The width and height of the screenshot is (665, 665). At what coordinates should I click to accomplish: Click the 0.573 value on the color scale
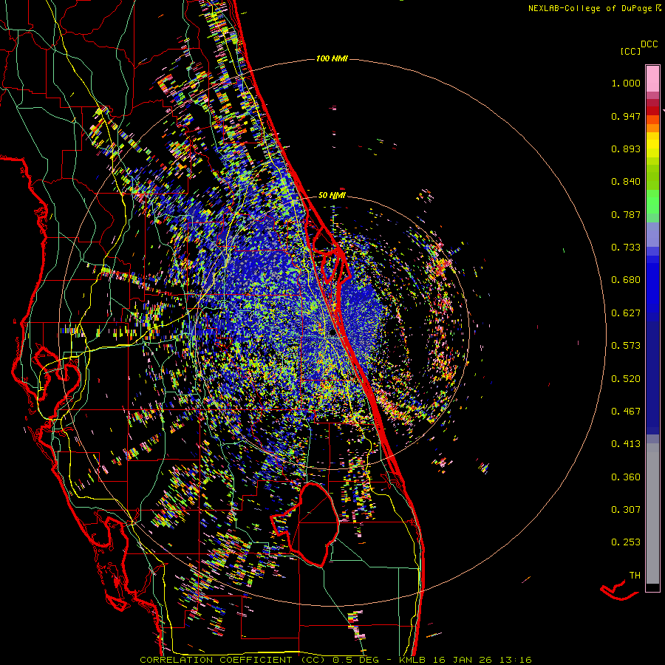(x=626, y=346)
